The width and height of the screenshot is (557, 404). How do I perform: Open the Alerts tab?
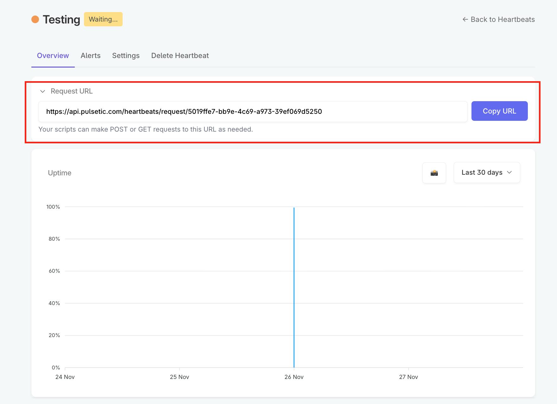pos(91,55)
